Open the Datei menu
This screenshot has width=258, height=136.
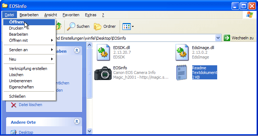click(x=9, y=15)
